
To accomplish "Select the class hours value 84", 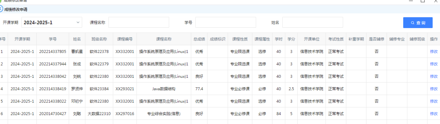I will click(279, 114).
